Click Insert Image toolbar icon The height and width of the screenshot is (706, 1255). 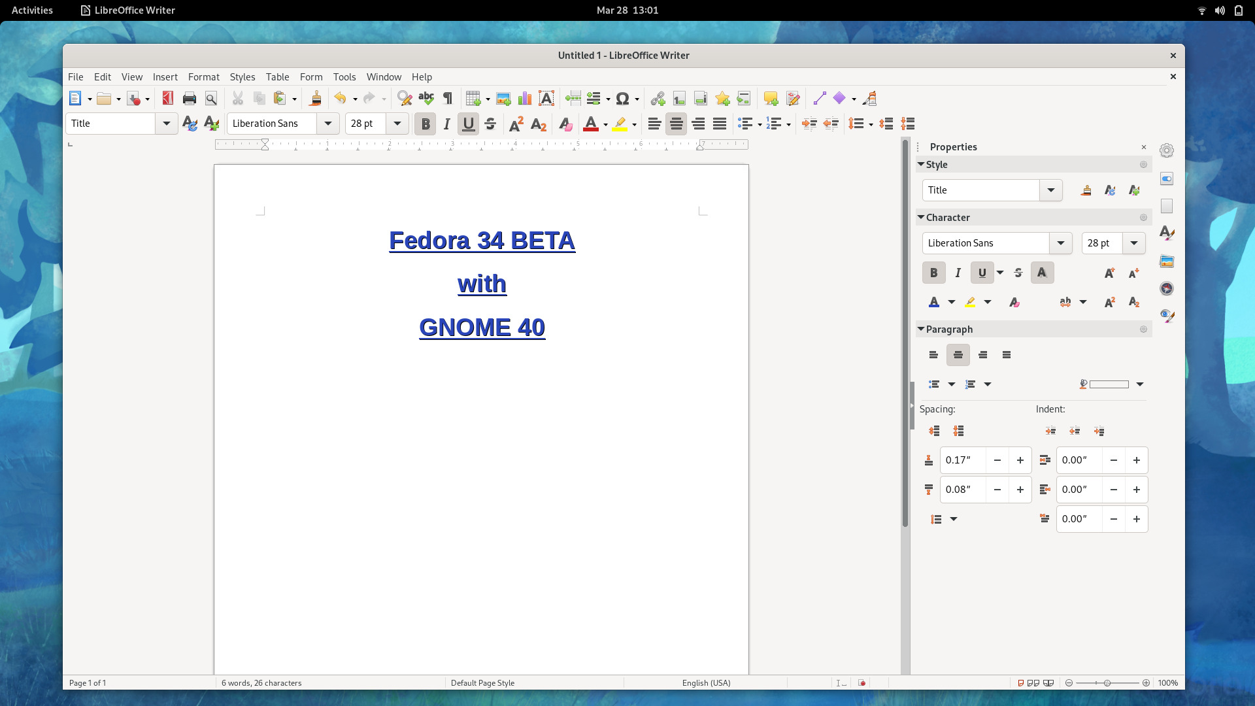pyautogui.click(x=503, y=99)
